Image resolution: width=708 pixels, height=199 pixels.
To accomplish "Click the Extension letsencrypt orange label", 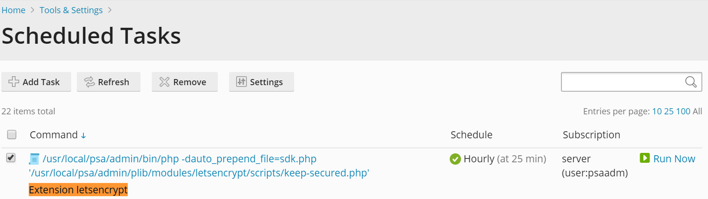I will [x=78, y=190].
